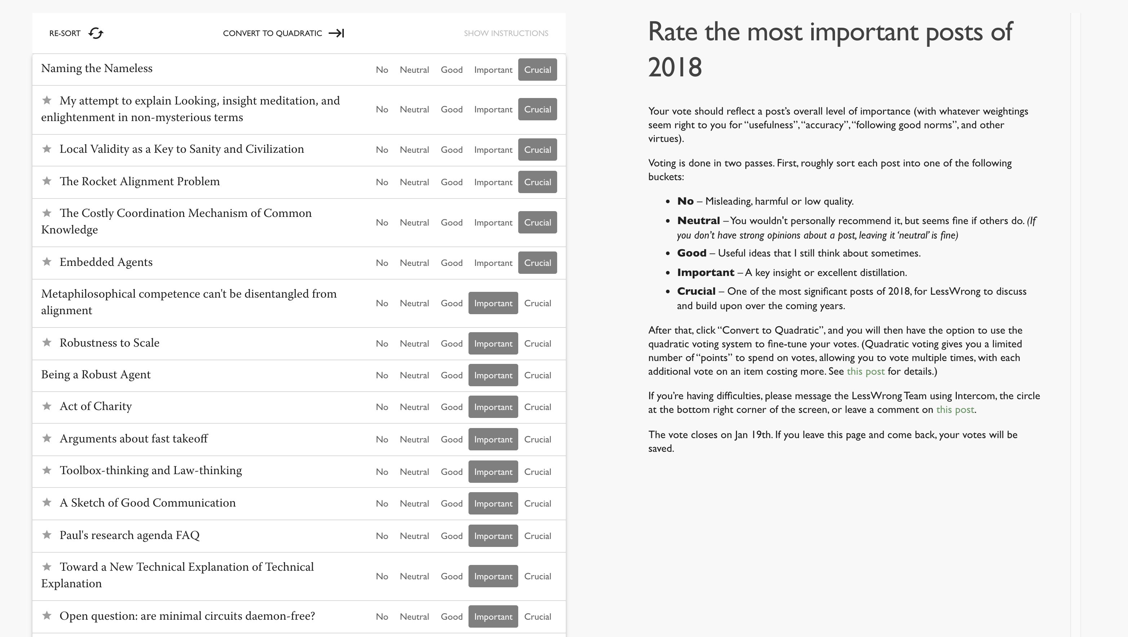Image resolution: width=1128 pixels, height=637 pixels.
Task: Rate Naming the Nameless as Good
Action: pyautogui.click(x=452, y=70)
